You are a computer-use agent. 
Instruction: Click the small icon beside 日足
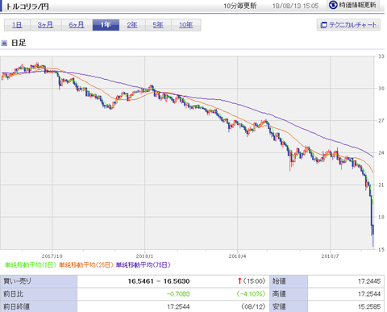(4, 43)
